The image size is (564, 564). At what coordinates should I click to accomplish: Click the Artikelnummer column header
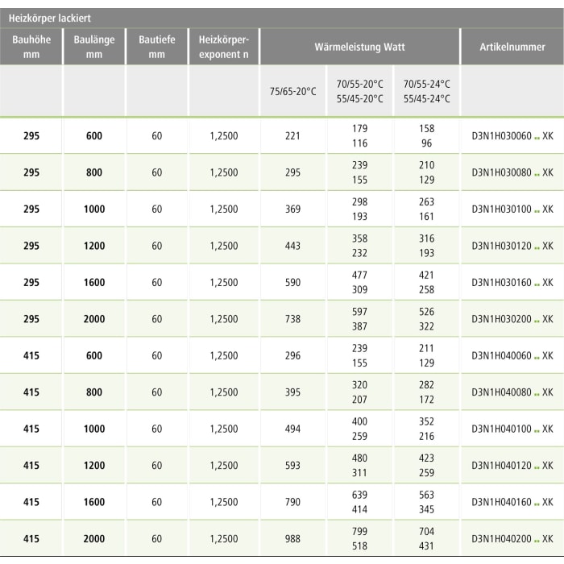[x=512, y=48]
